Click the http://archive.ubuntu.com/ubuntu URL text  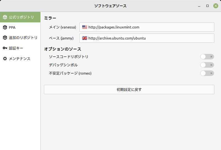coord(117,38)
